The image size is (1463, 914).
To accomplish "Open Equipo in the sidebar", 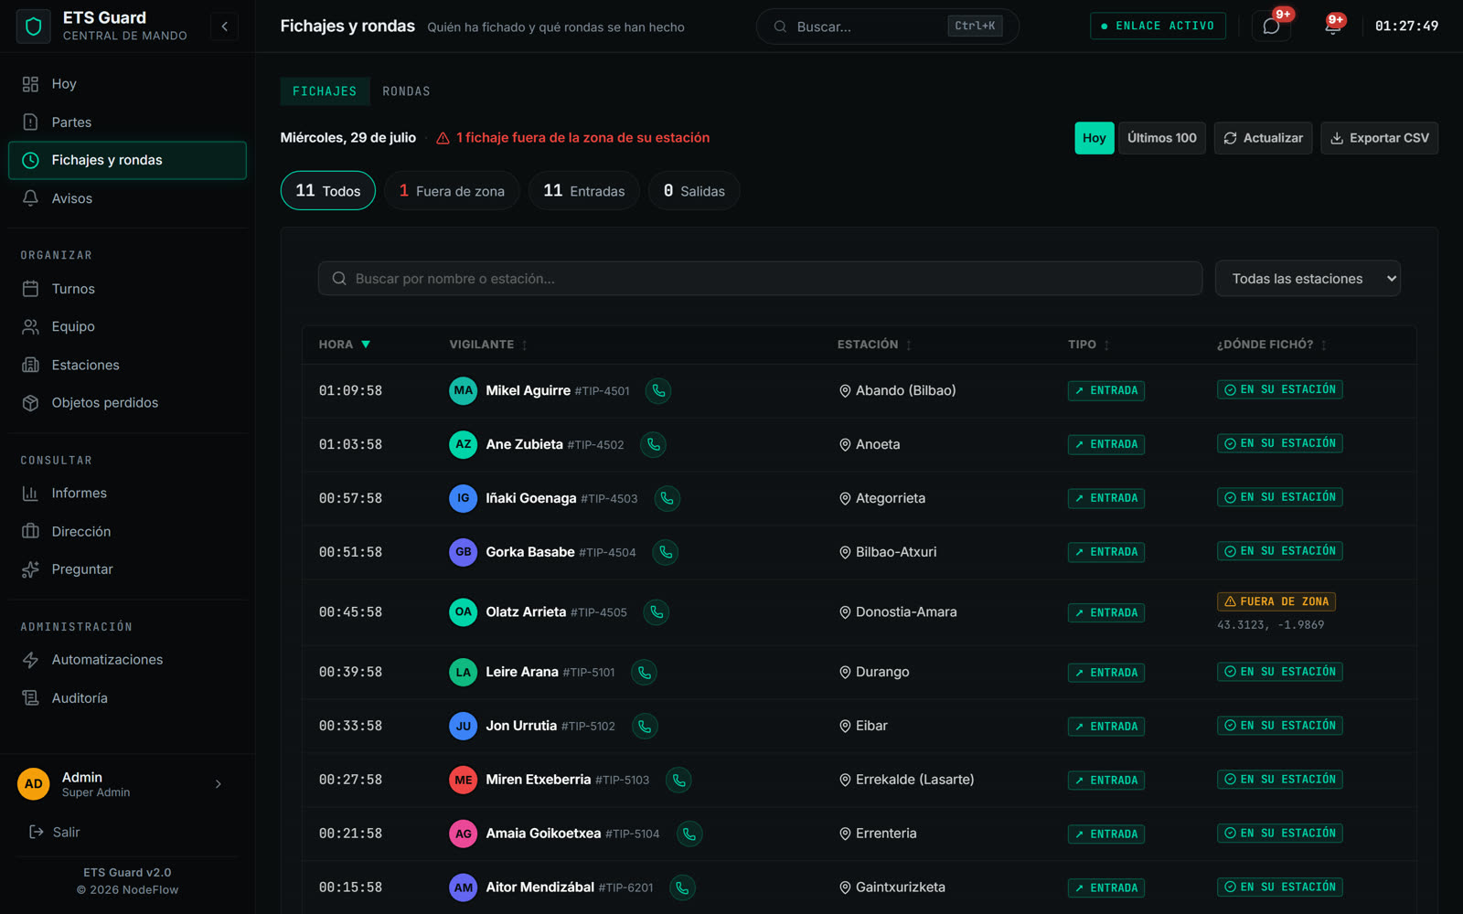I will click(128, 326).
